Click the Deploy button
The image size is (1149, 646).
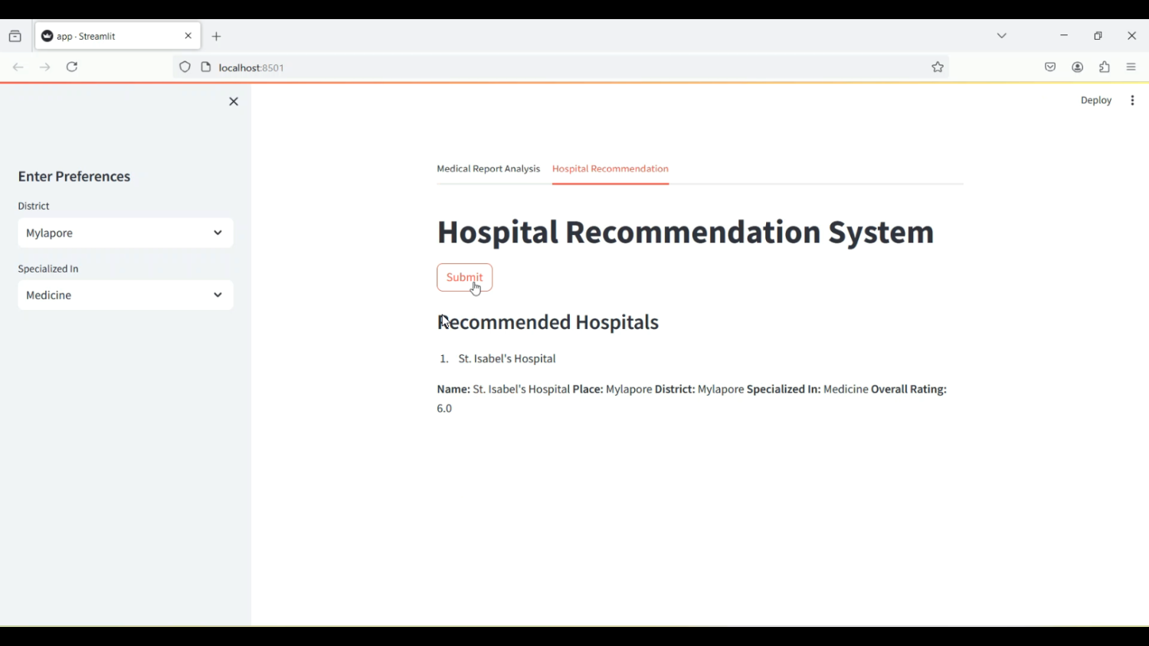pyautogui.click(x=1096, y=101)
